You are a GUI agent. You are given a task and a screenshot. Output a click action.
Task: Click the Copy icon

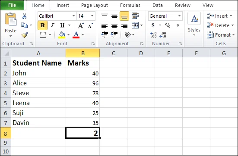click(24, 25)
